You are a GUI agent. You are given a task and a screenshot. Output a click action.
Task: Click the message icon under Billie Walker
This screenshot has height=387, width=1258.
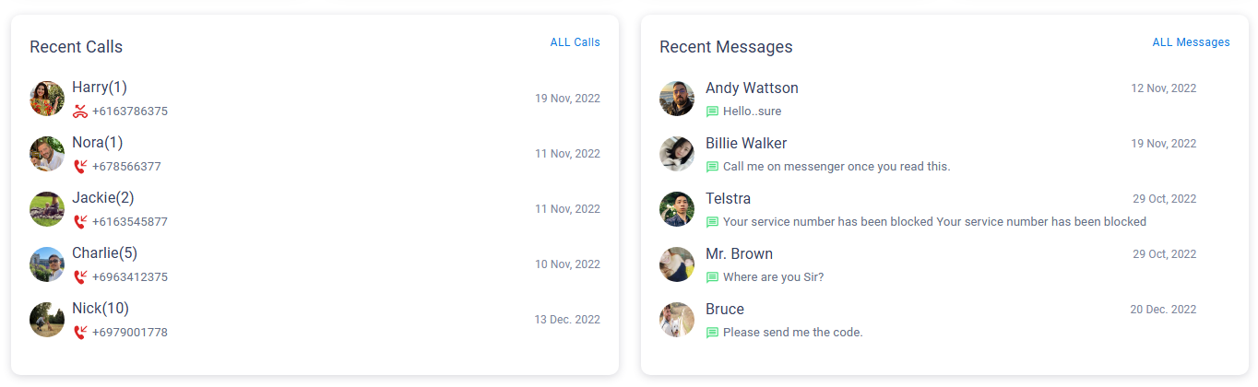pyautogui.click(x=712, y=167)
